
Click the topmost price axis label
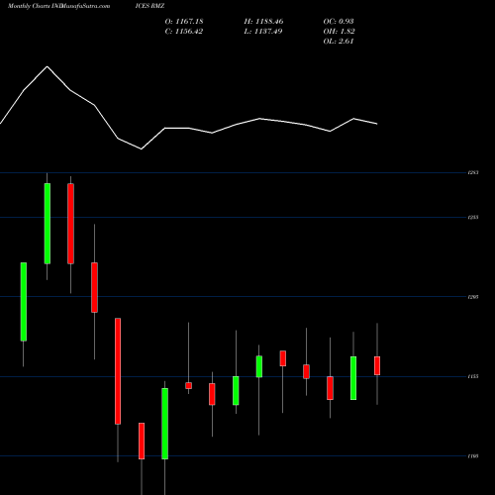473,172
